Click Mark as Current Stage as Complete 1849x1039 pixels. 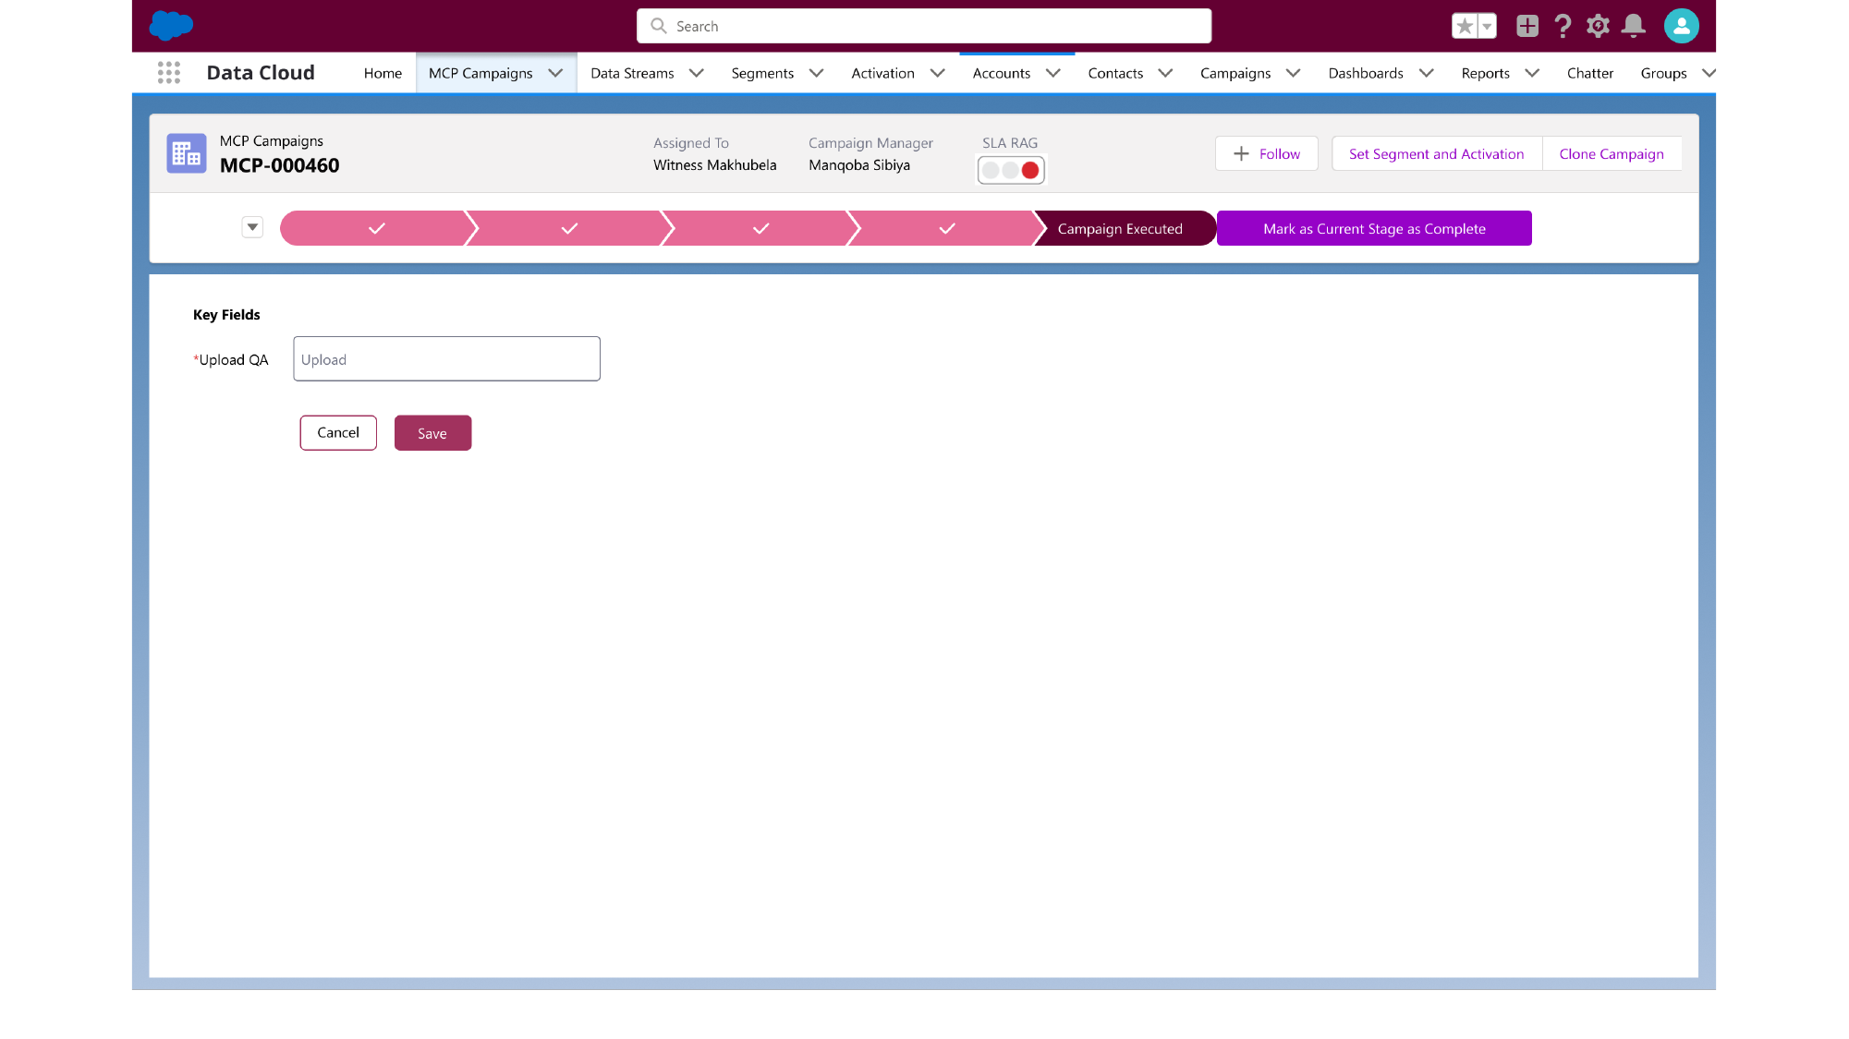(x=1374, y=228)
